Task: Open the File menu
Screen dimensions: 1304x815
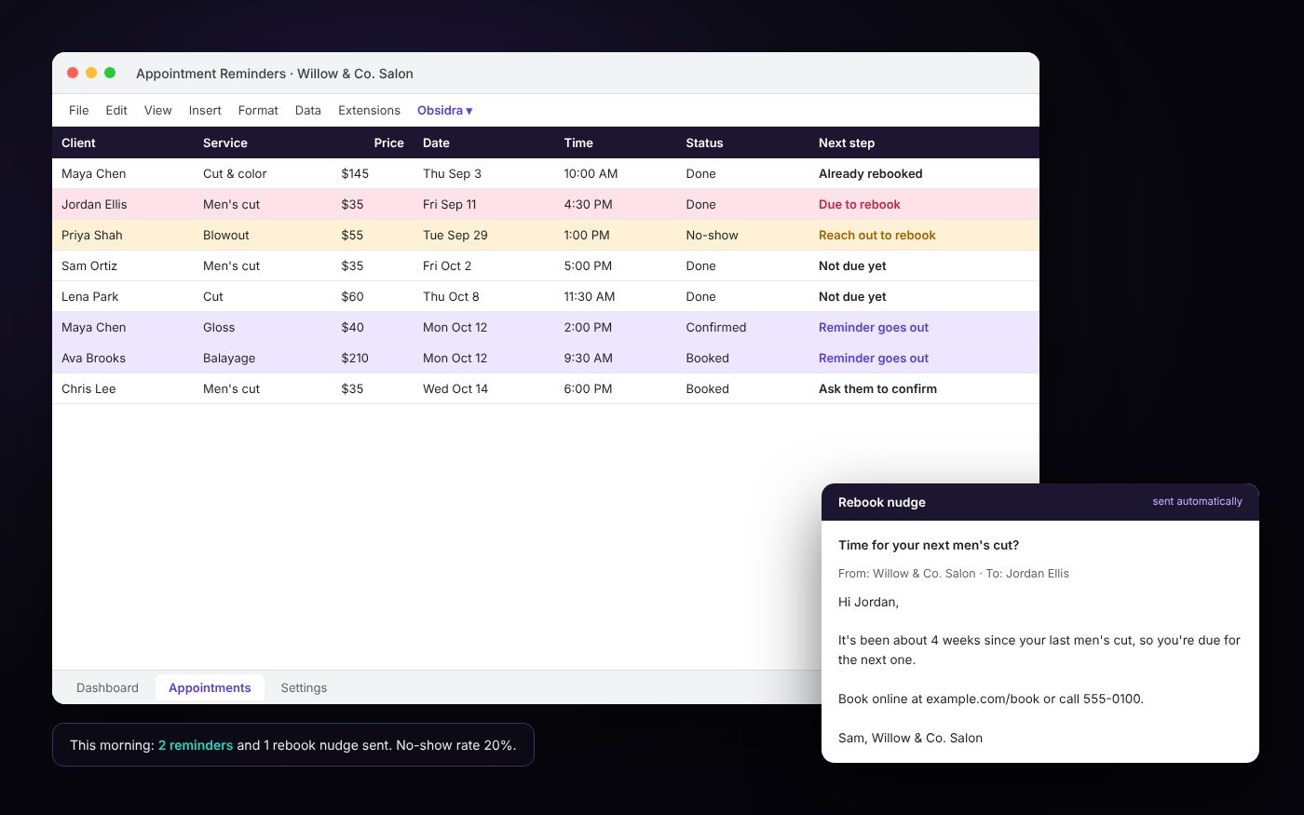Action: click(79, 110)
